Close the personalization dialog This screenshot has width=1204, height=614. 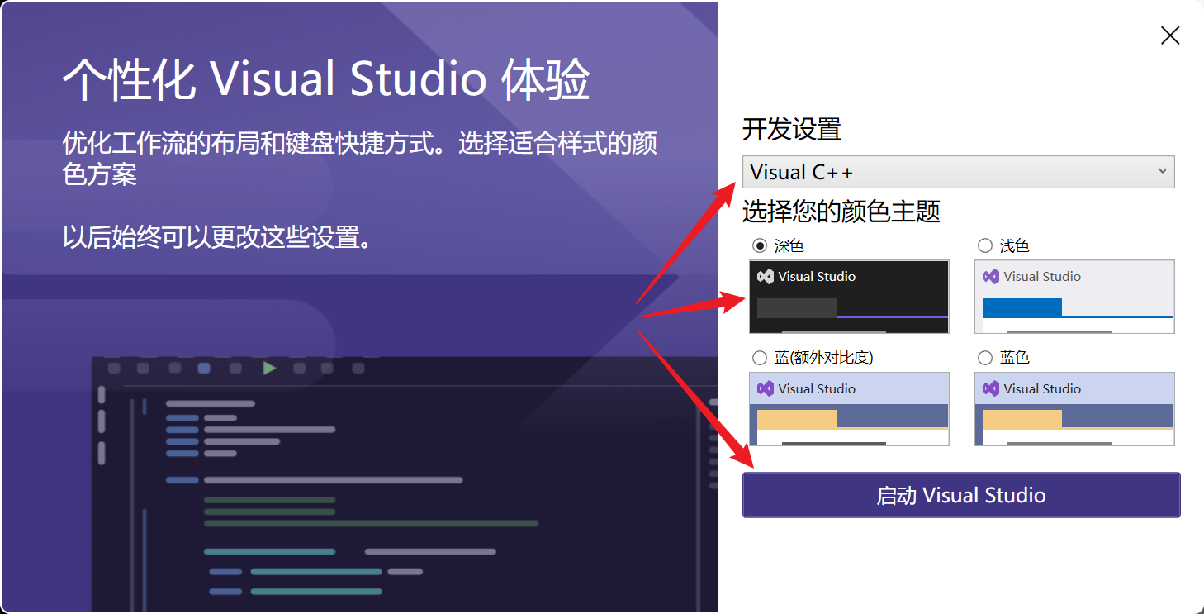1170,36
